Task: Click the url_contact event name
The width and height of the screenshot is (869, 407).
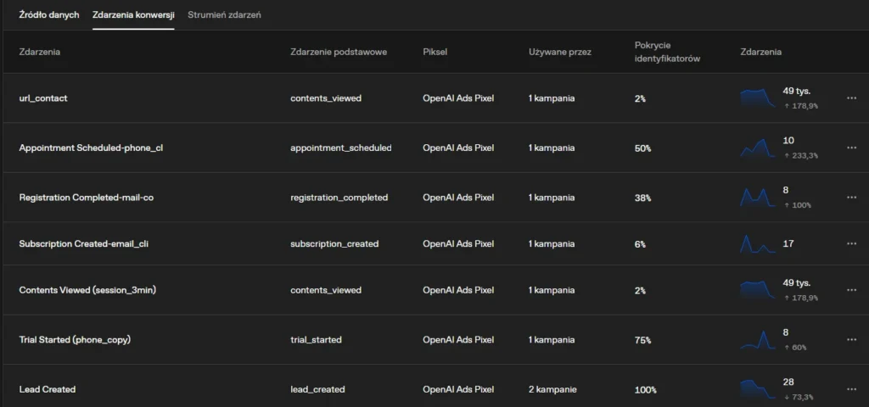Action: 43,98
